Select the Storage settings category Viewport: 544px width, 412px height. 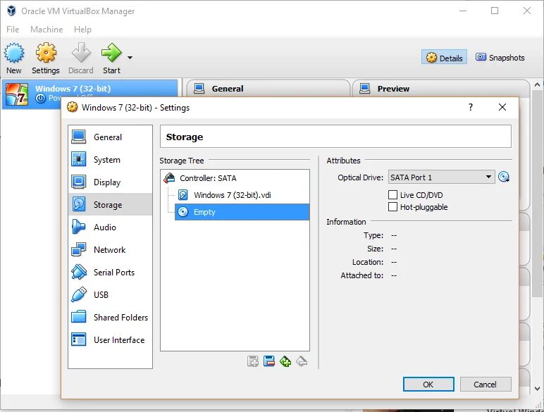pos(111,205)
